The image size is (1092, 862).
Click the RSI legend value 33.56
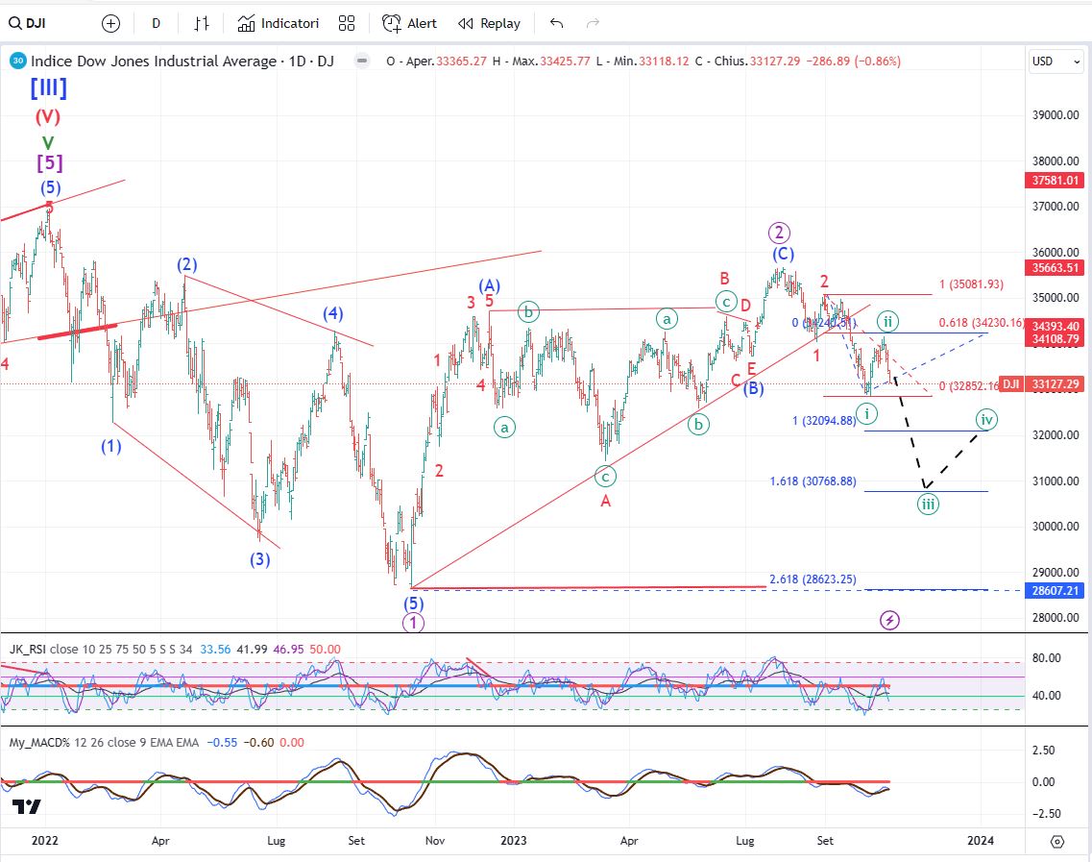click(x=215, y=650)
